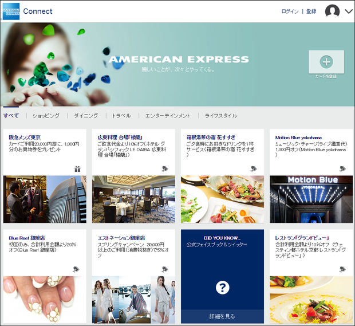Click the ご飲食代金より10%オフ description text
The width and height of the screenshot is (355, 326).
pos(132,150)
